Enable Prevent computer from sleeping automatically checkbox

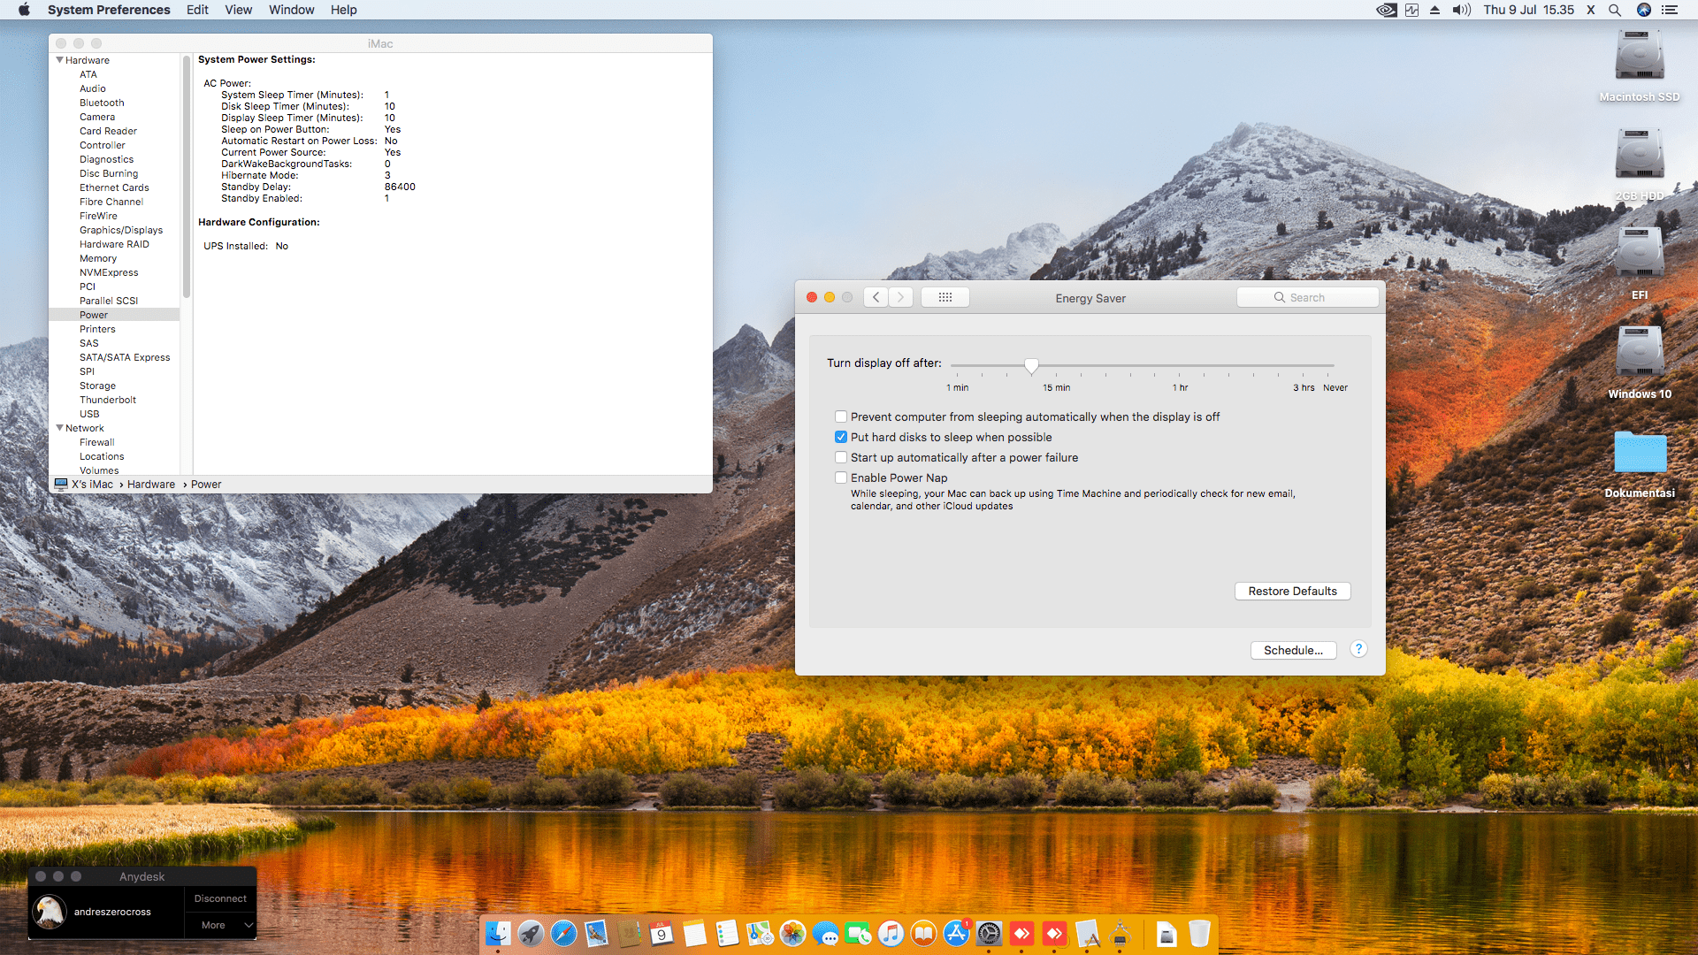click(841, 416)
